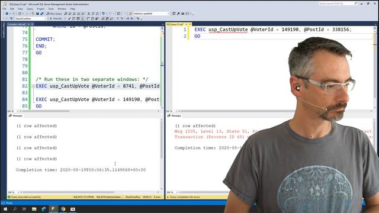Click the taskbar Search icon
Viewport: 379px width, 213px height.
15,209
